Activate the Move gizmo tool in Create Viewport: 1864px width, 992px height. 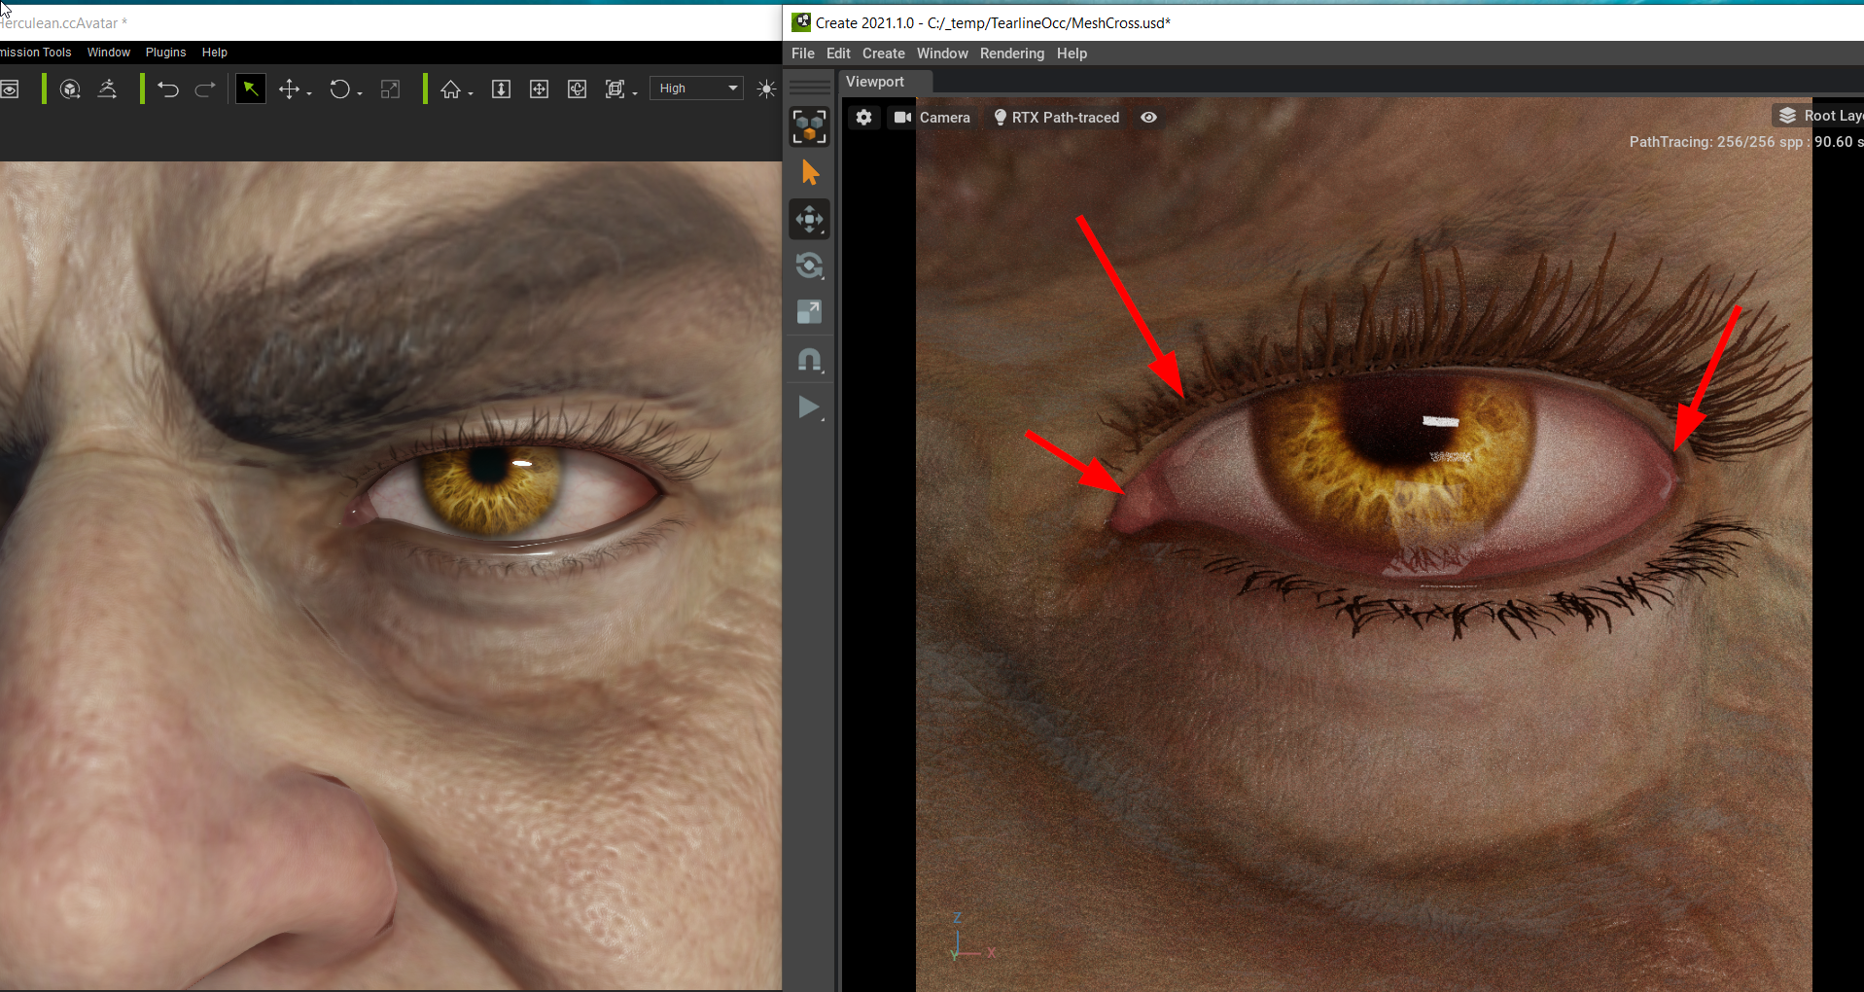click(x=810, y=220)
